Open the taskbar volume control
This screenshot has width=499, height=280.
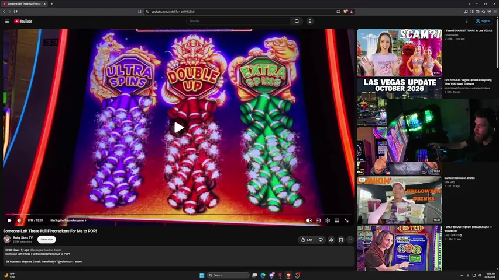480,275
